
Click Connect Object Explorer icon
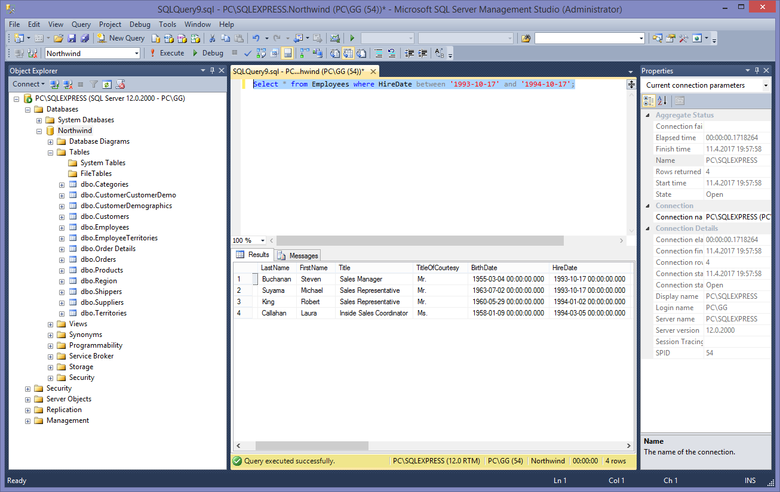click(54, 84)
